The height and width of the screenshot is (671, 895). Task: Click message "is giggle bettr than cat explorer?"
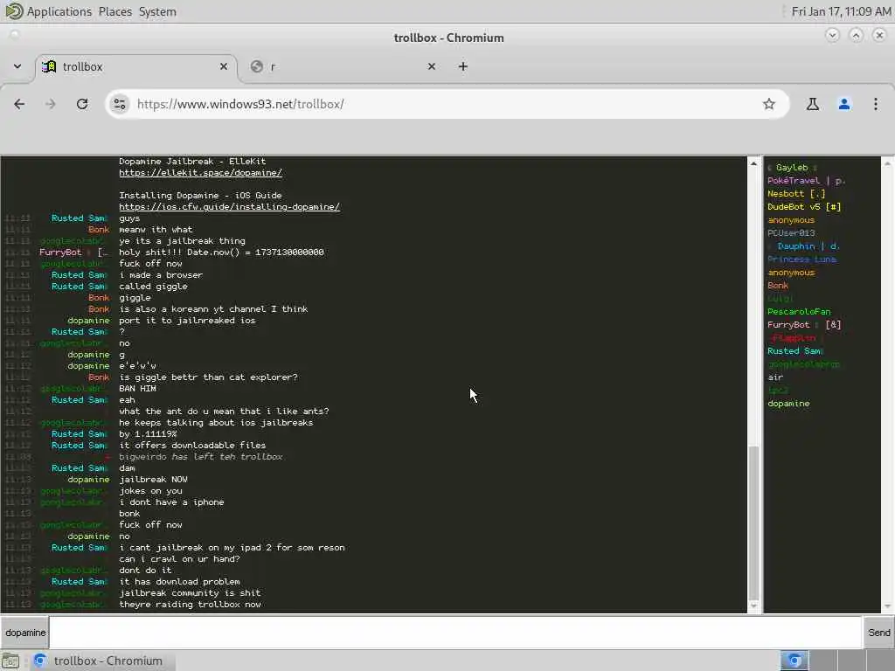pyautogui.click(x=208, y=377)
